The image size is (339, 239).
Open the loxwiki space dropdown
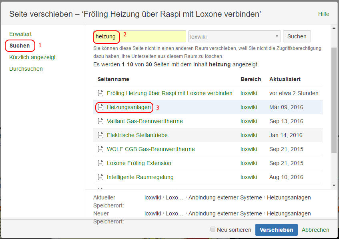234,36
